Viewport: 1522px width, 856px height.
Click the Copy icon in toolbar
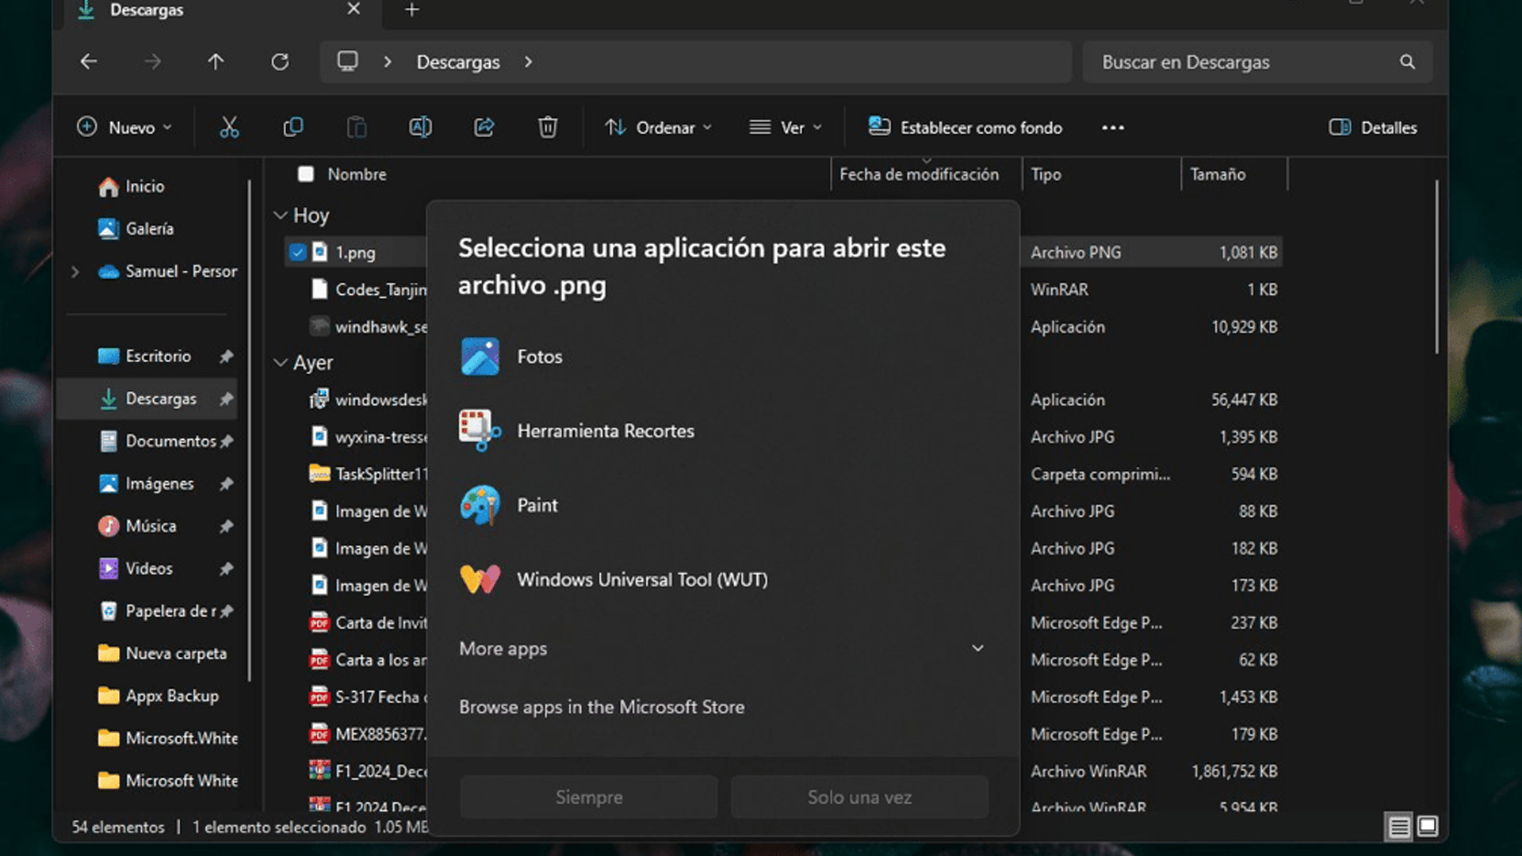[293, 127]
